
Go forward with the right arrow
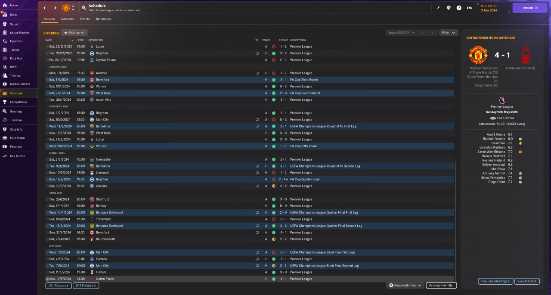(55, 8)
